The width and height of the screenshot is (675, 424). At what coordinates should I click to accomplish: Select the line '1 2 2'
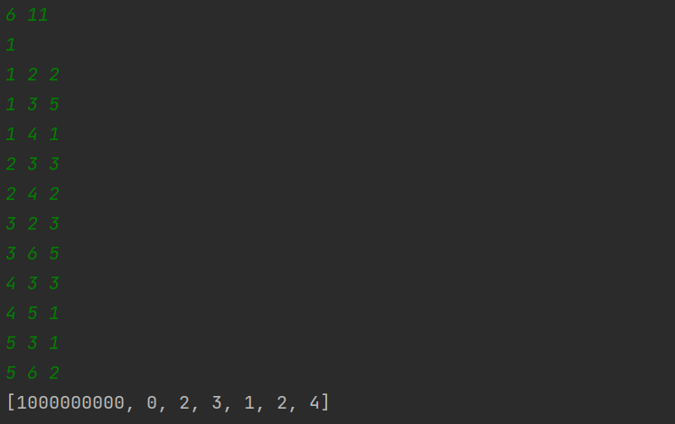coord(33,74)
